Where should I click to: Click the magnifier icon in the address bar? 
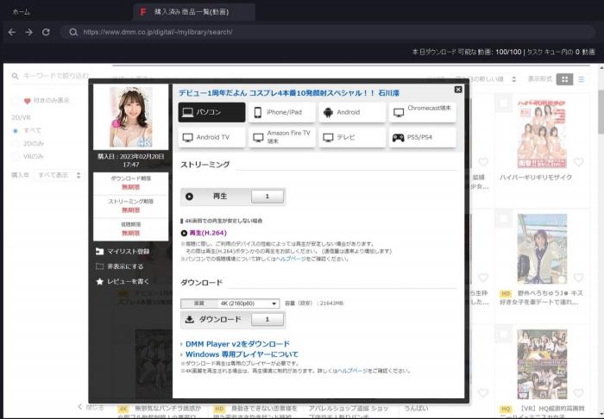pyautogui.click(x=73, y=32)
